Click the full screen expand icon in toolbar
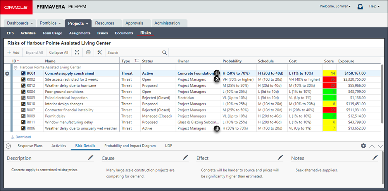The height and width of the screenshot is (191, 388). click(77, 52)
